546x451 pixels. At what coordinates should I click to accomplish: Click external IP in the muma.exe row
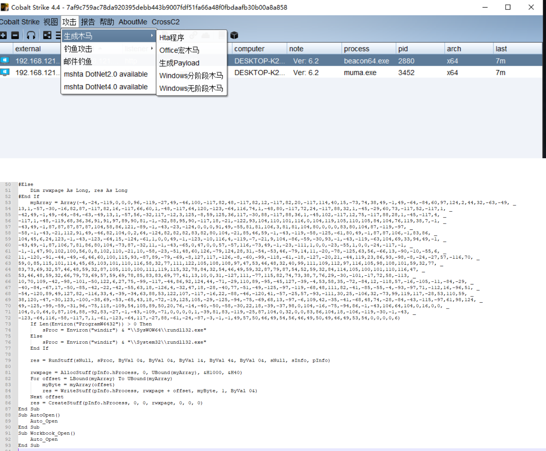point(37,73)
